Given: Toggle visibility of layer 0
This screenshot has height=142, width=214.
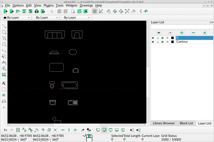Looking at the screenshot, I should 153,38.
